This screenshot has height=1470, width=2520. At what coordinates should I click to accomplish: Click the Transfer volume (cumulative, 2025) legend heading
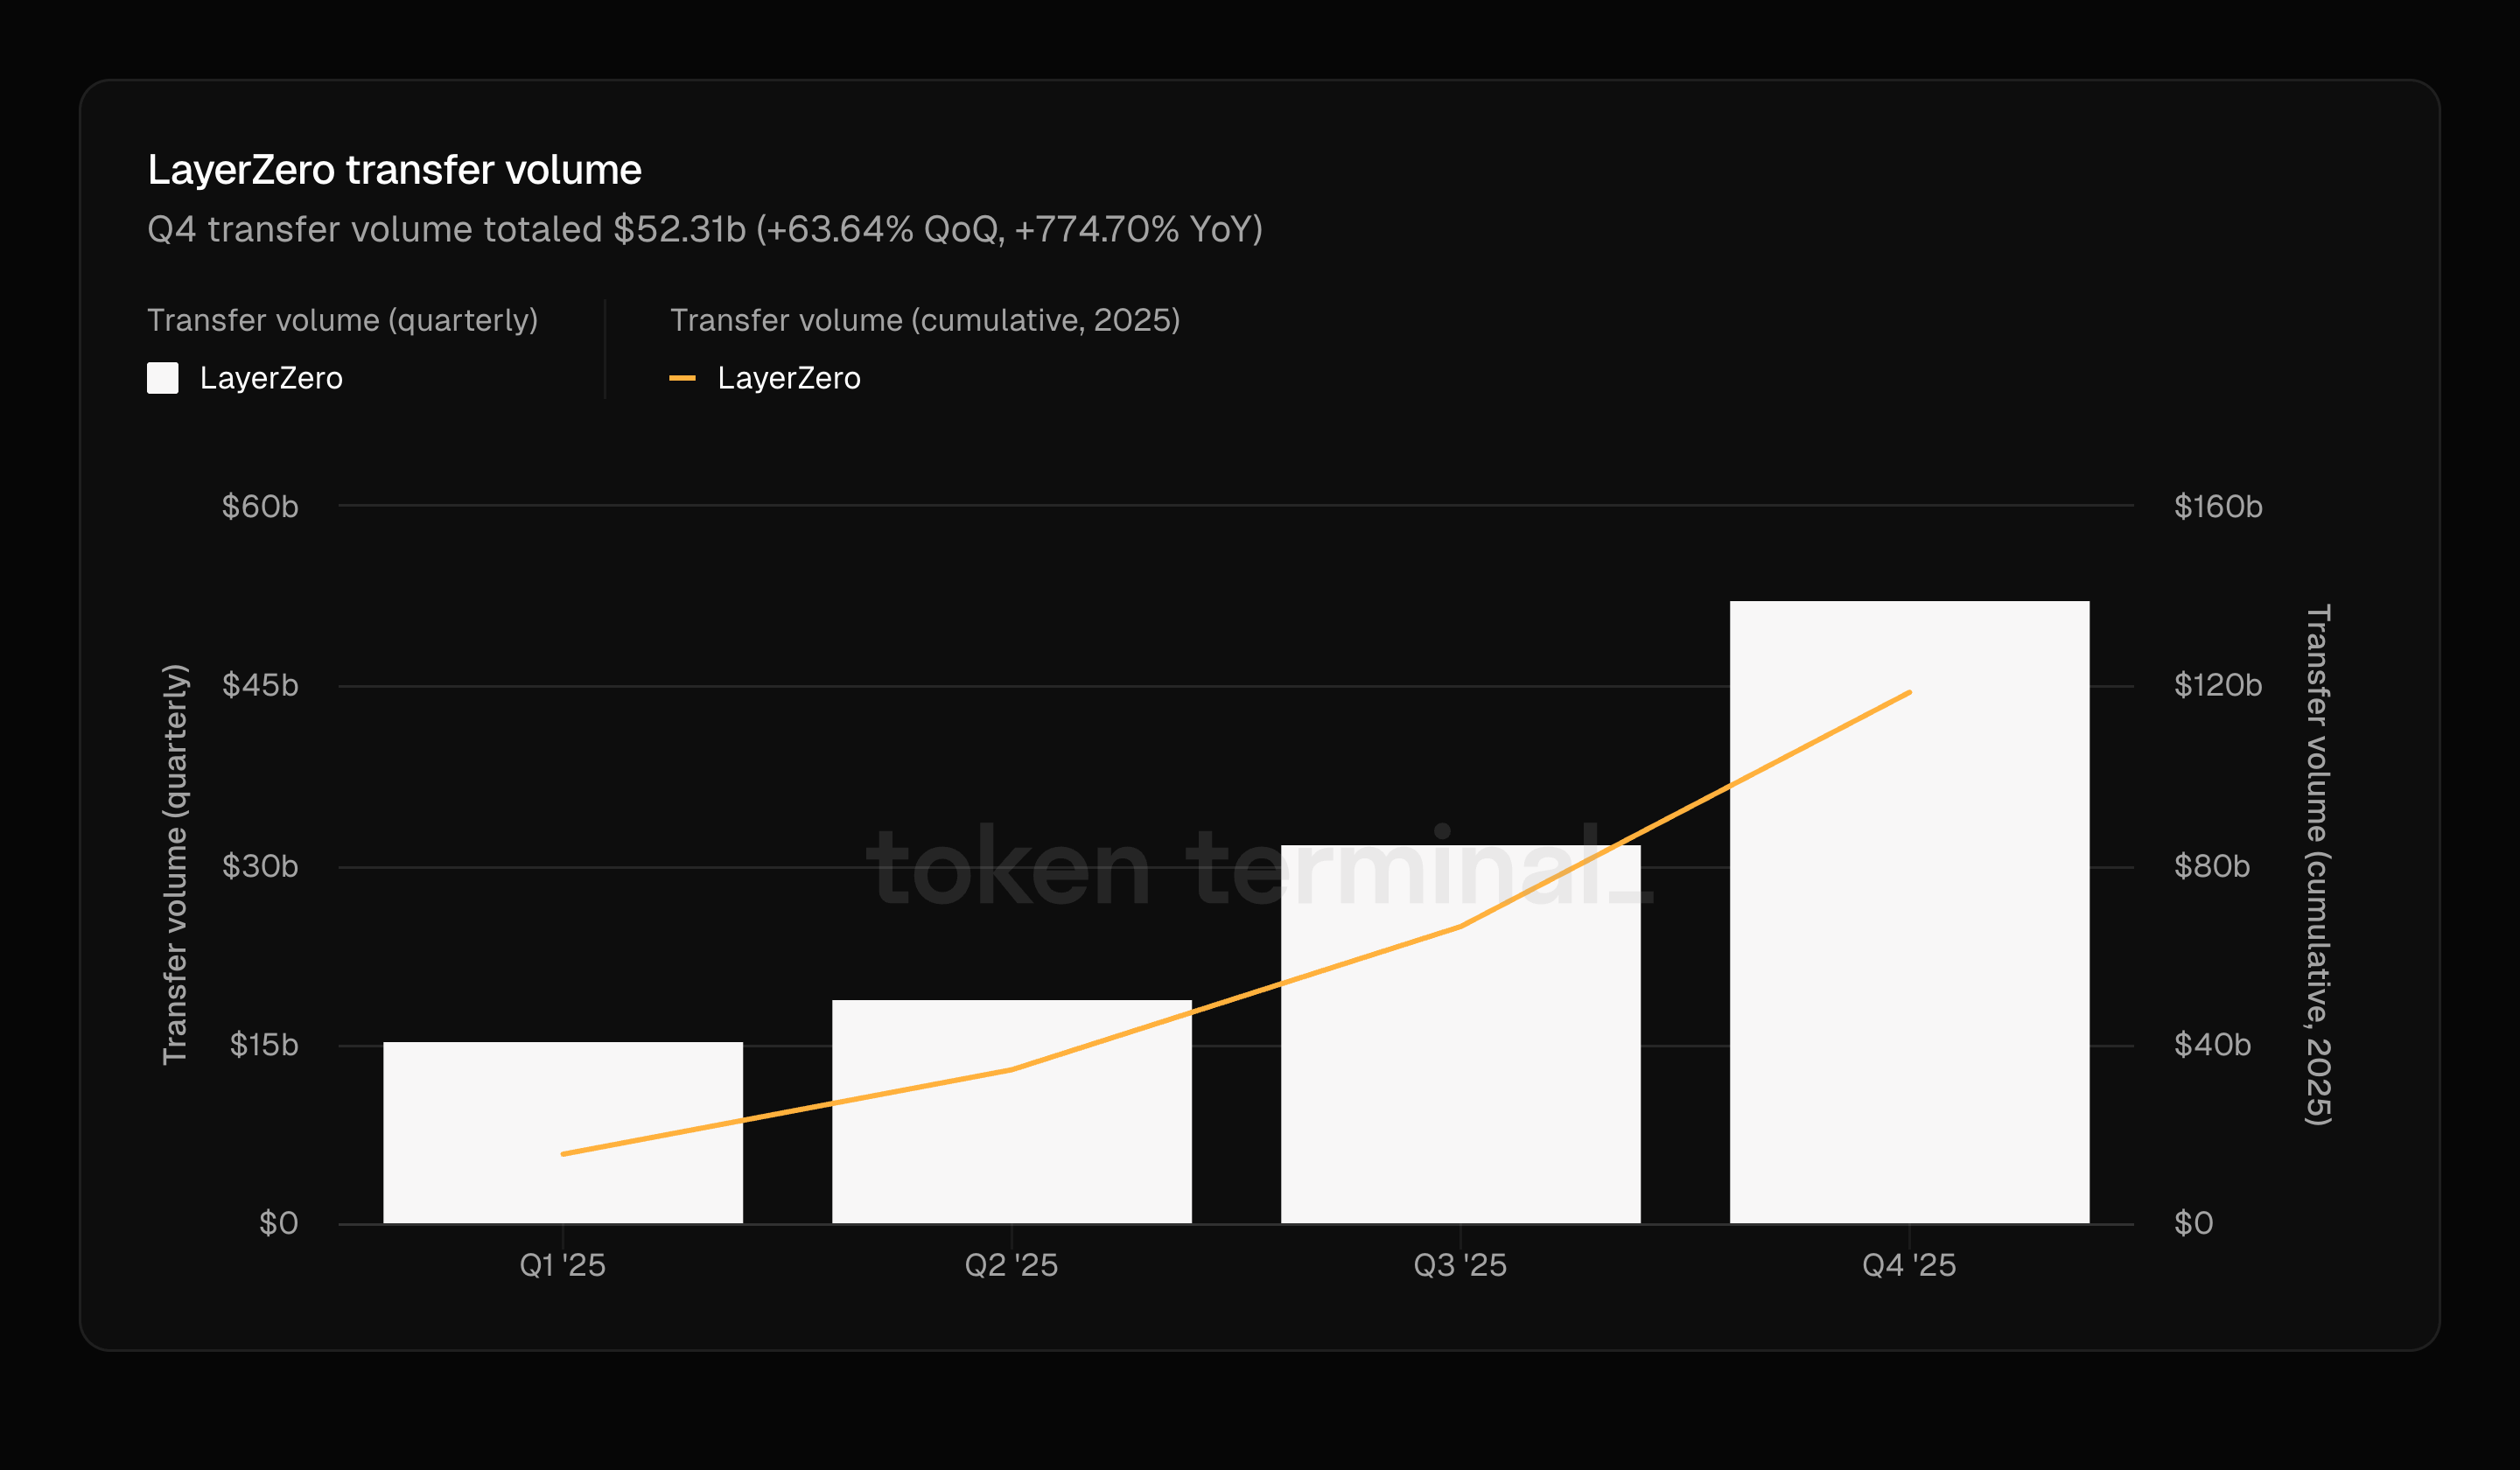925,320
